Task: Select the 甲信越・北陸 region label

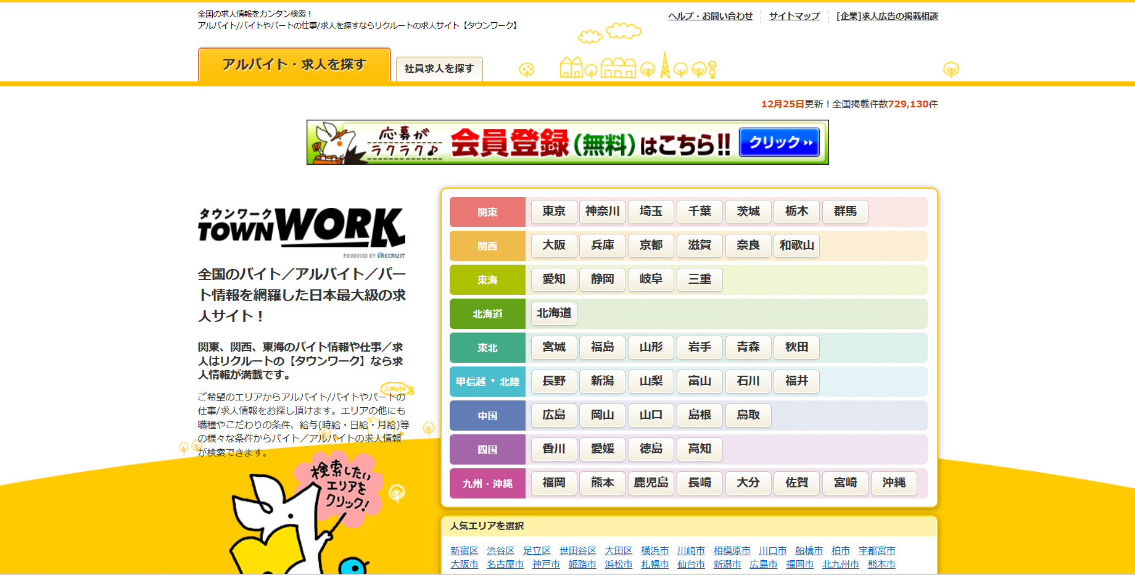Action: point(487,382)
